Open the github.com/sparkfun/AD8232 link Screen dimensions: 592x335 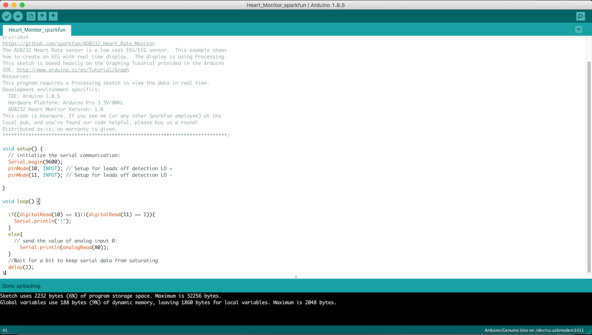click(79, 44)
